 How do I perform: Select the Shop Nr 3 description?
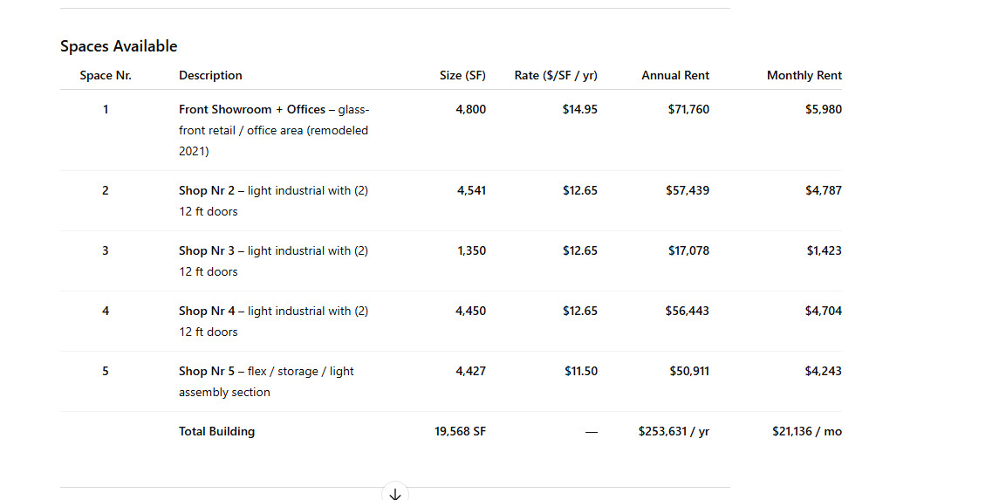point(274,261)
